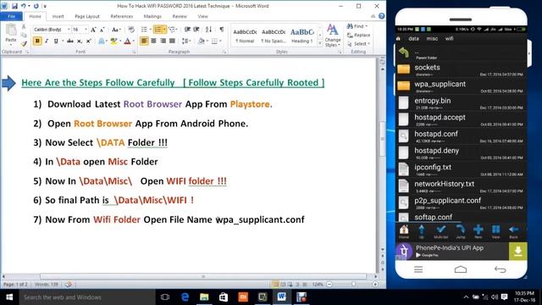The height and width of the screenshot is (305, 542).
Task: Click the File Explorer taskbar icon
Action: coord(204,297)
